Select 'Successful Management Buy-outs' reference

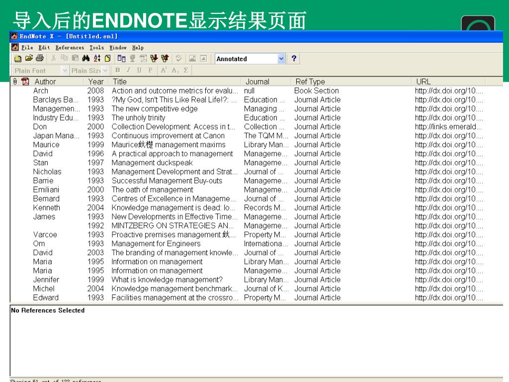[256, 181]
